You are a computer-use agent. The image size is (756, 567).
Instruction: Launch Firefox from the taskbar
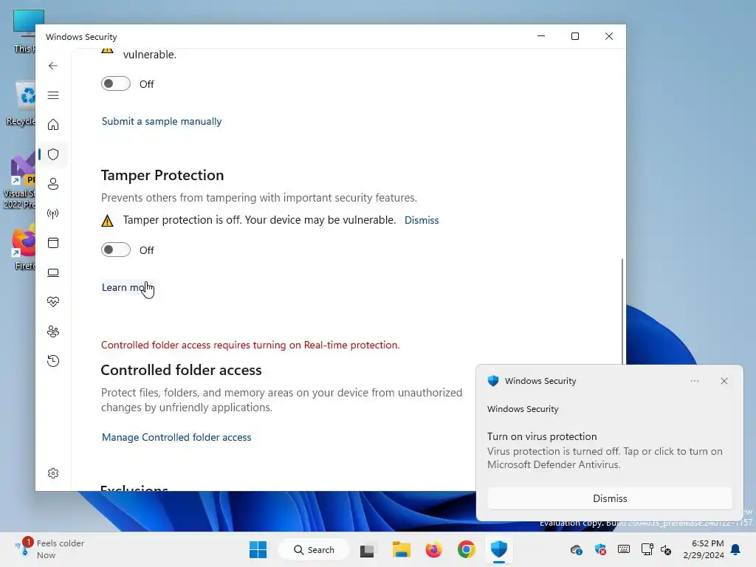click(433, 549)
